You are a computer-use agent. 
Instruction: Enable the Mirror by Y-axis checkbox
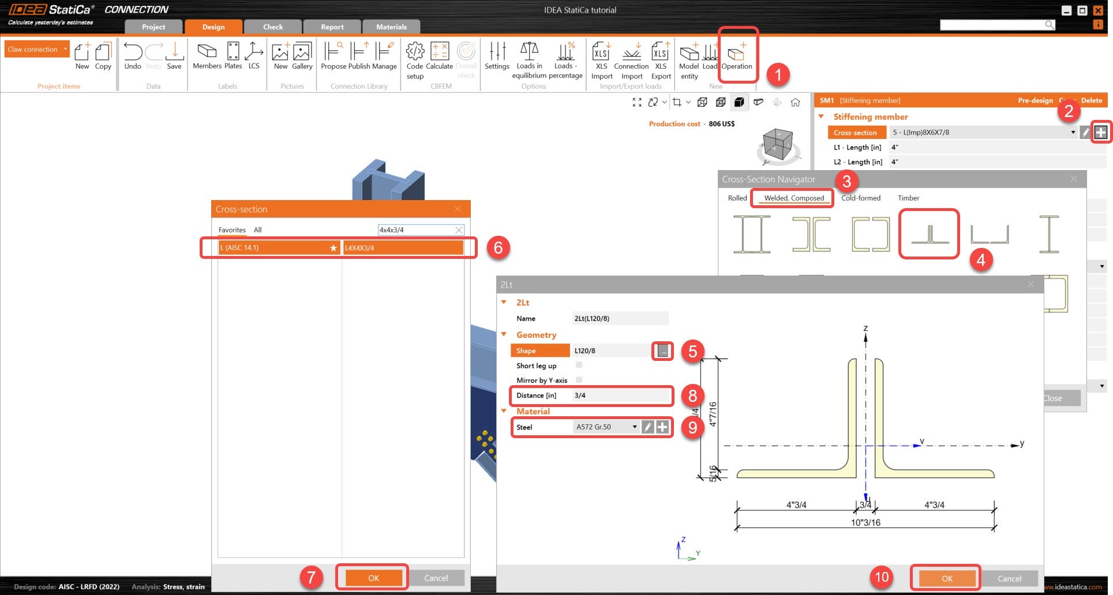pyautogui.click(x=579, y=380)
